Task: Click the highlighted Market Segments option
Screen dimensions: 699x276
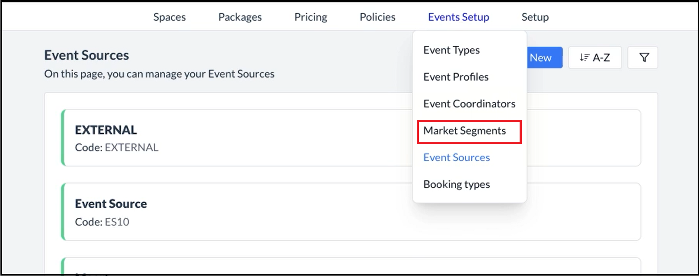Action: 464,131
